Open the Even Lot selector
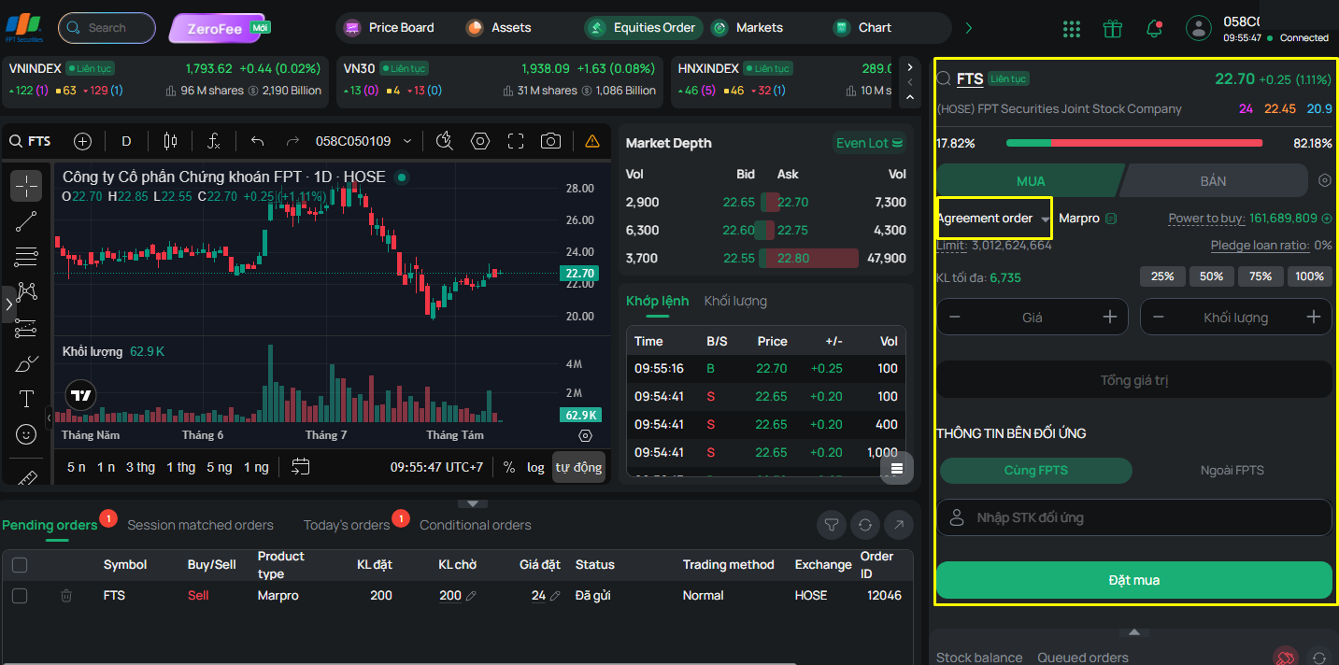The height and width of the screenshot is (665, 1339). coord(870,143)
